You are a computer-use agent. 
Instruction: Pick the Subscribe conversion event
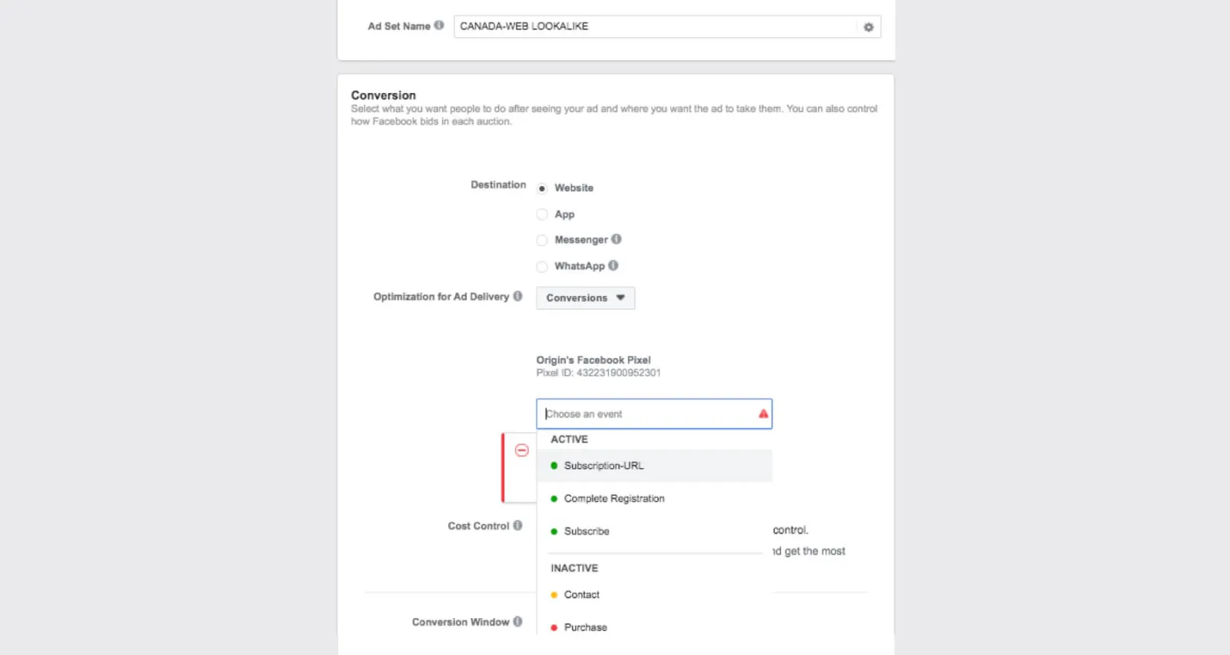click(587, 530)
